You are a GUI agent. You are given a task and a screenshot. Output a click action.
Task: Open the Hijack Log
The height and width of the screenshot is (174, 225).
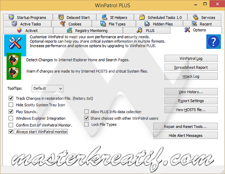191,76
